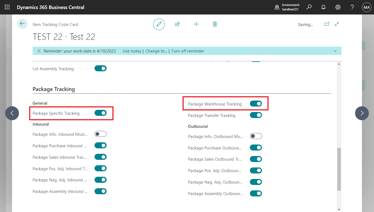Viewport: 374px width, 212px height.
Task: Open search with the magnifier icon
Action: click(309, 7)
